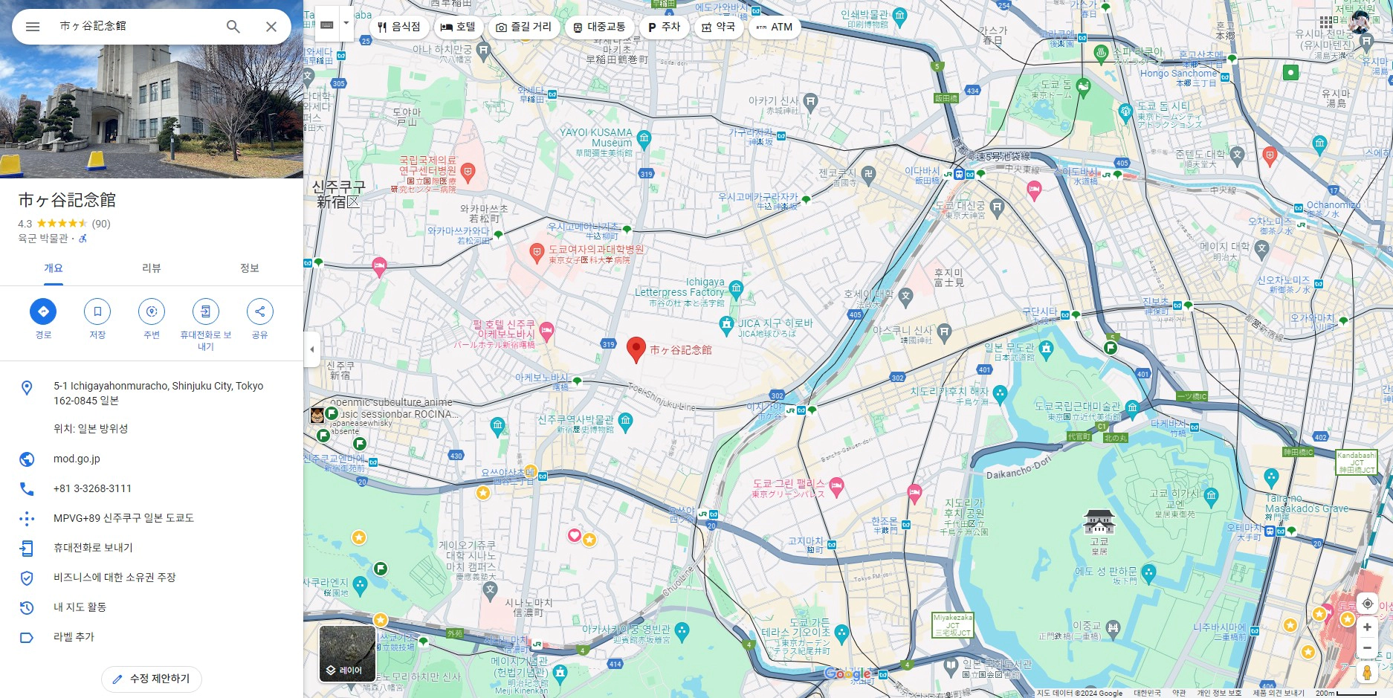Switch to the 리뷰 tab

pos(152,268)
